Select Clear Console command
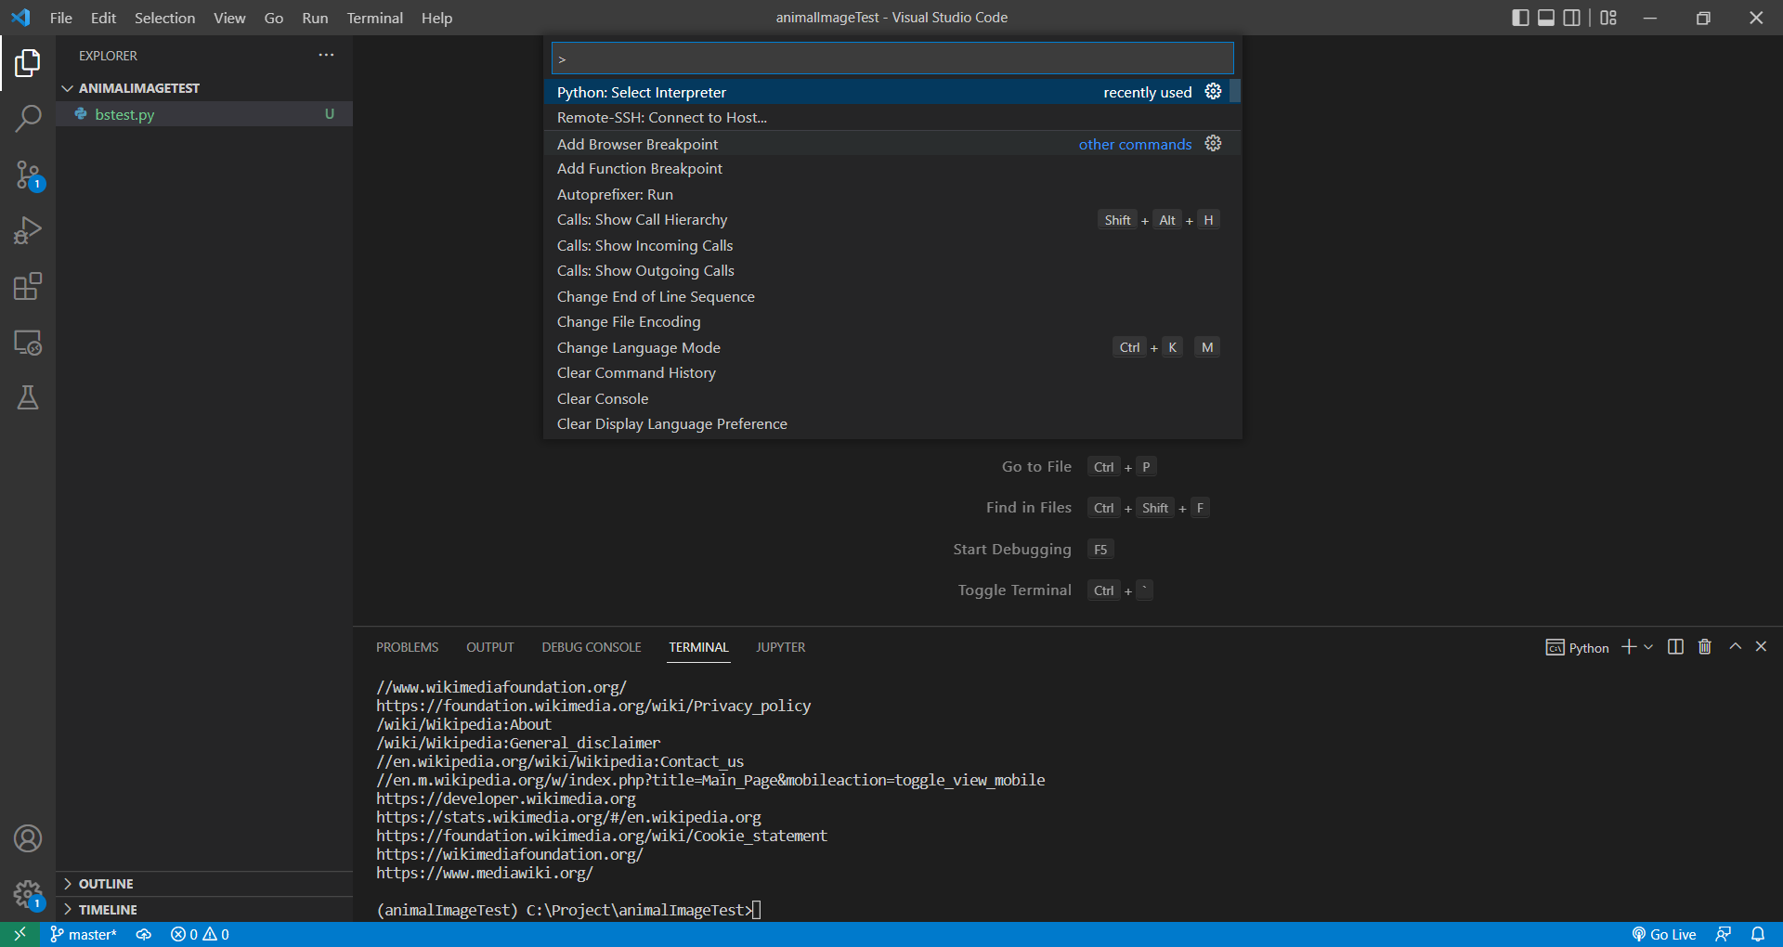This screenshot has width=1783, height=947. coord(887,398)
